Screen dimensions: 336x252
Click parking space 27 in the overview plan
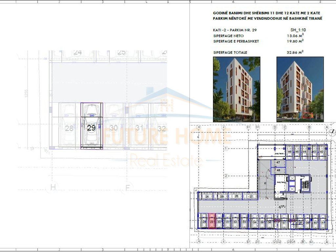click(x=251, y=196)
